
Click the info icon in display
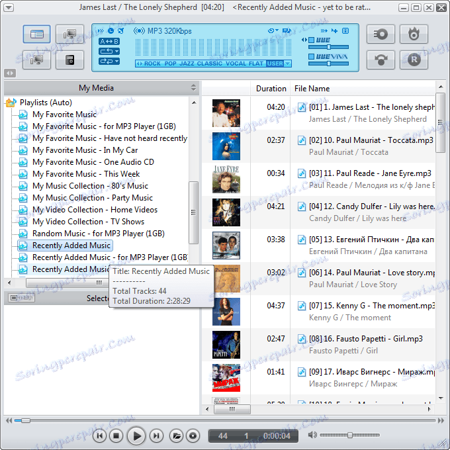pyautogui.click(x=345, y=30)
